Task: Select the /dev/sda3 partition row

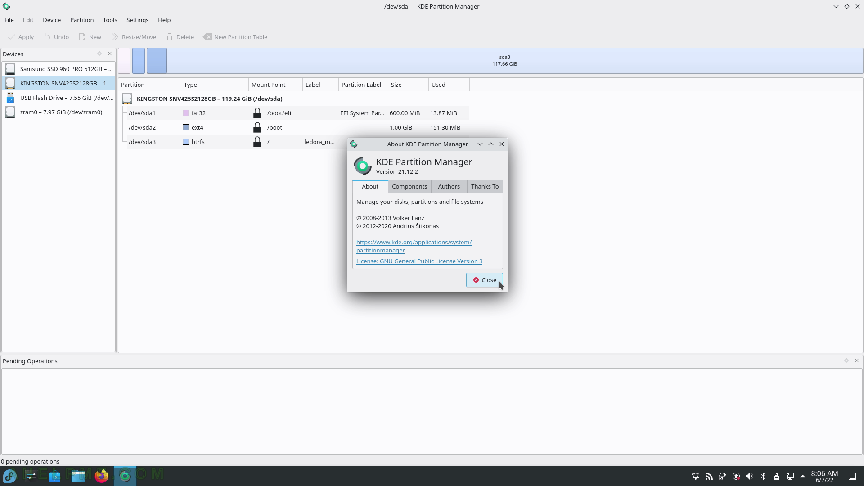Action: click(x=237, y=142)
